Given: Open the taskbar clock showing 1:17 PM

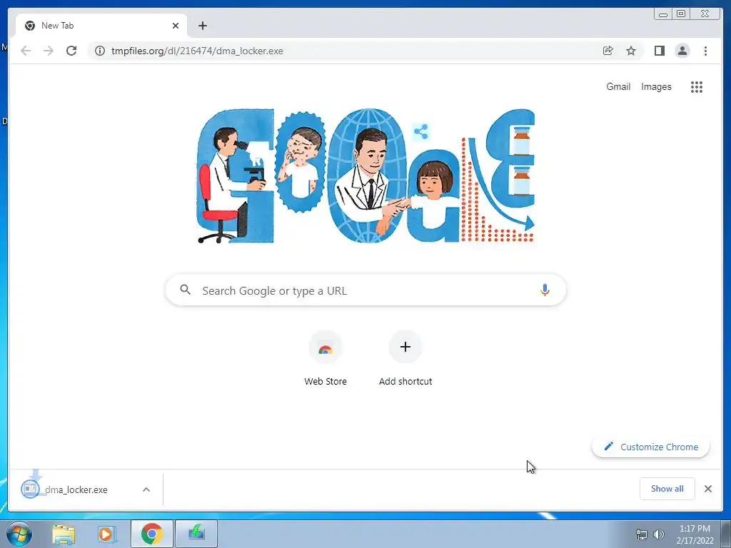Looking at the screenshot, I should [695, 534].
